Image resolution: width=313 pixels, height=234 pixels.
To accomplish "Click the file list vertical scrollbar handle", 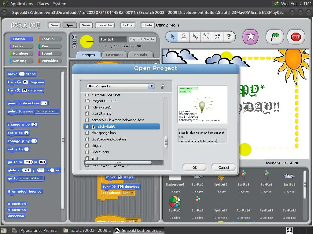I will 166,142.
